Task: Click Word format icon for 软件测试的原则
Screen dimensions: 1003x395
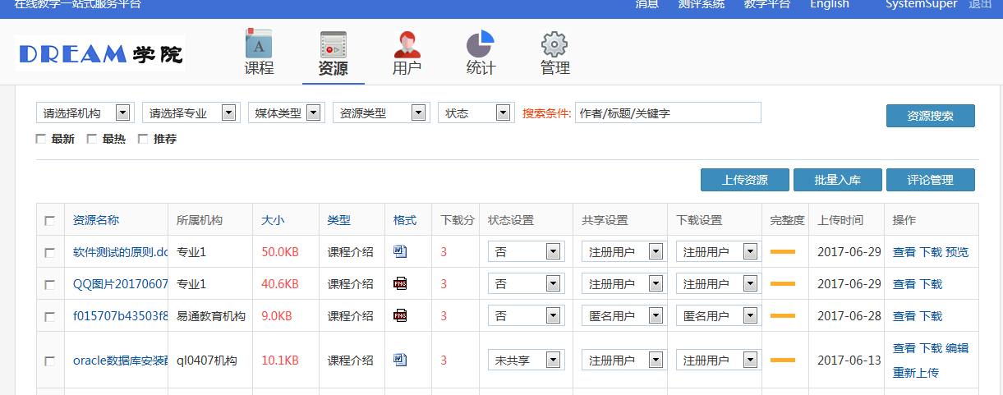Action: [x=400, y=251]
